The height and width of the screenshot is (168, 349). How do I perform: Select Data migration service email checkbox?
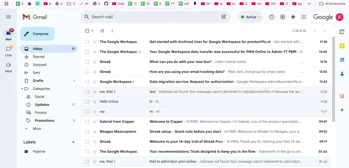(x=87, y=82)
